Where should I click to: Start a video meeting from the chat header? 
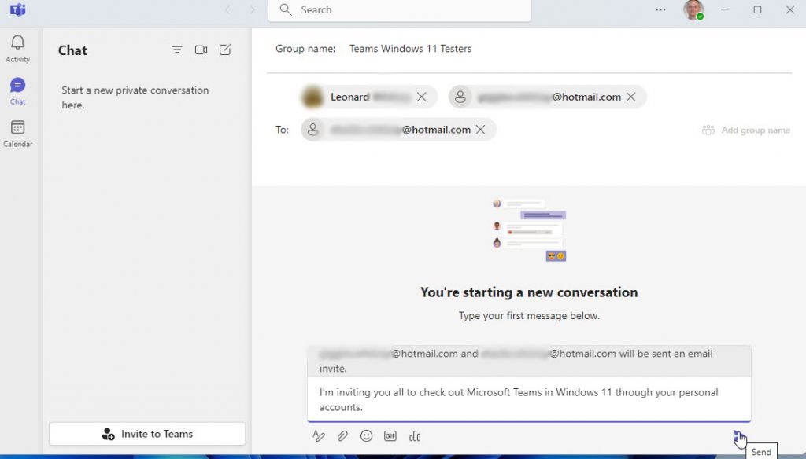[x=201, y=50]
